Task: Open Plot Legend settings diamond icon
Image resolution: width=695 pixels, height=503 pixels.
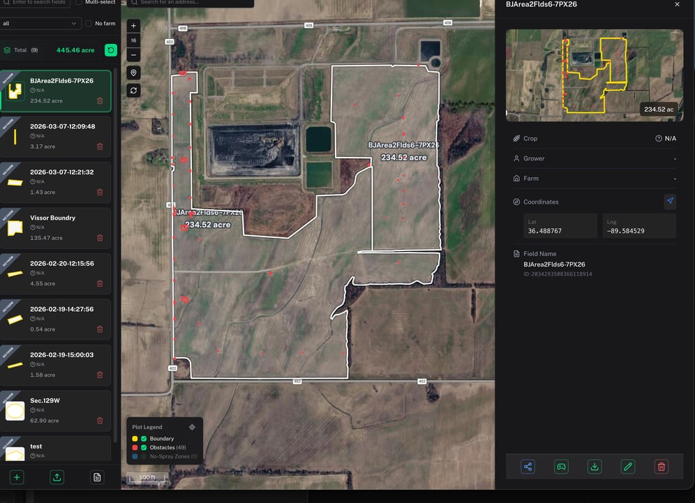Action: [192, 427]
